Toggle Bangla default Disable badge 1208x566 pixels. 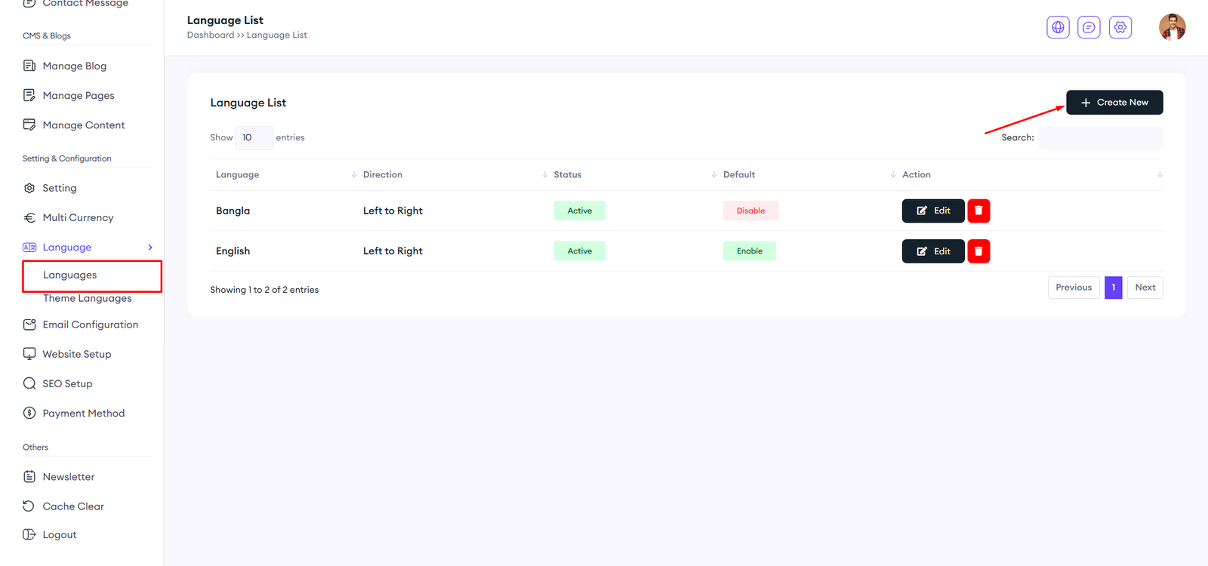point(750,211)
